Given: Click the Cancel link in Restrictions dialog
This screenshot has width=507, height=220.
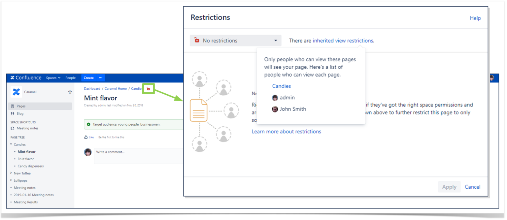Looking at the screenshot, I should [x=472, y=187].
